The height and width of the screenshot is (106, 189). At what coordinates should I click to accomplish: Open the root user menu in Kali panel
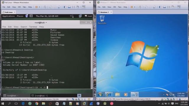[88, 16]
